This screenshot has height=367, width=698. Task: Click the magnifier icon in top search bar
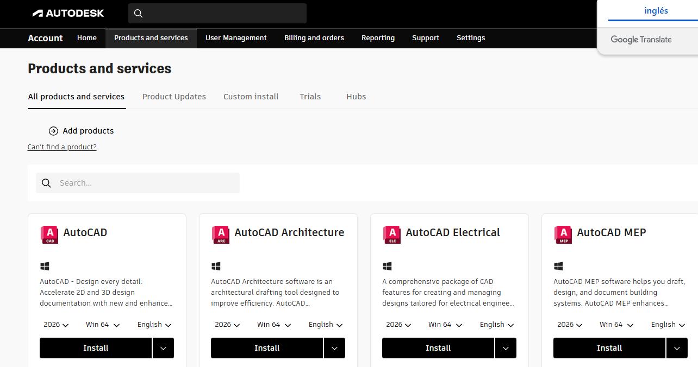138,14
